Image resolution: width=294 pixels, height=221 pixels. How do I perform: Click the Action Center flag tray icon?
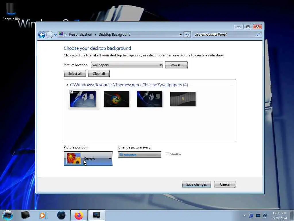251,216
